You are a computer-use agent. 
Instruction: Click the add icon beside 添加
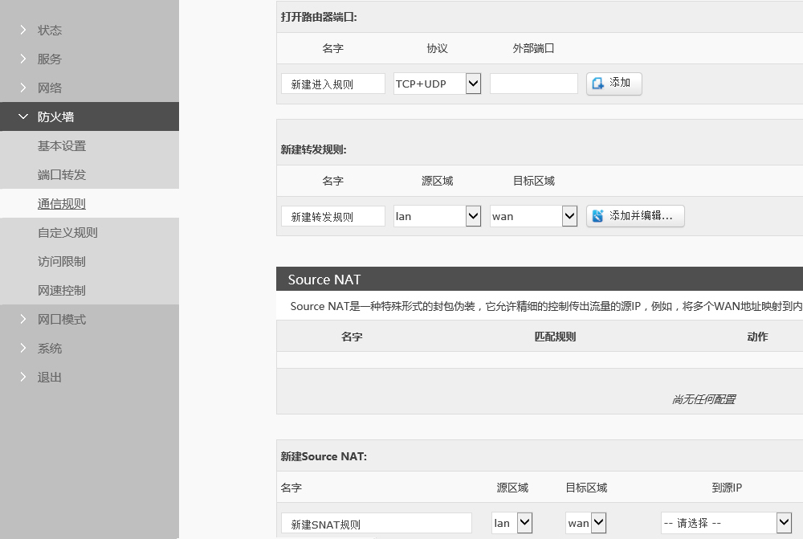click(597, 84)
